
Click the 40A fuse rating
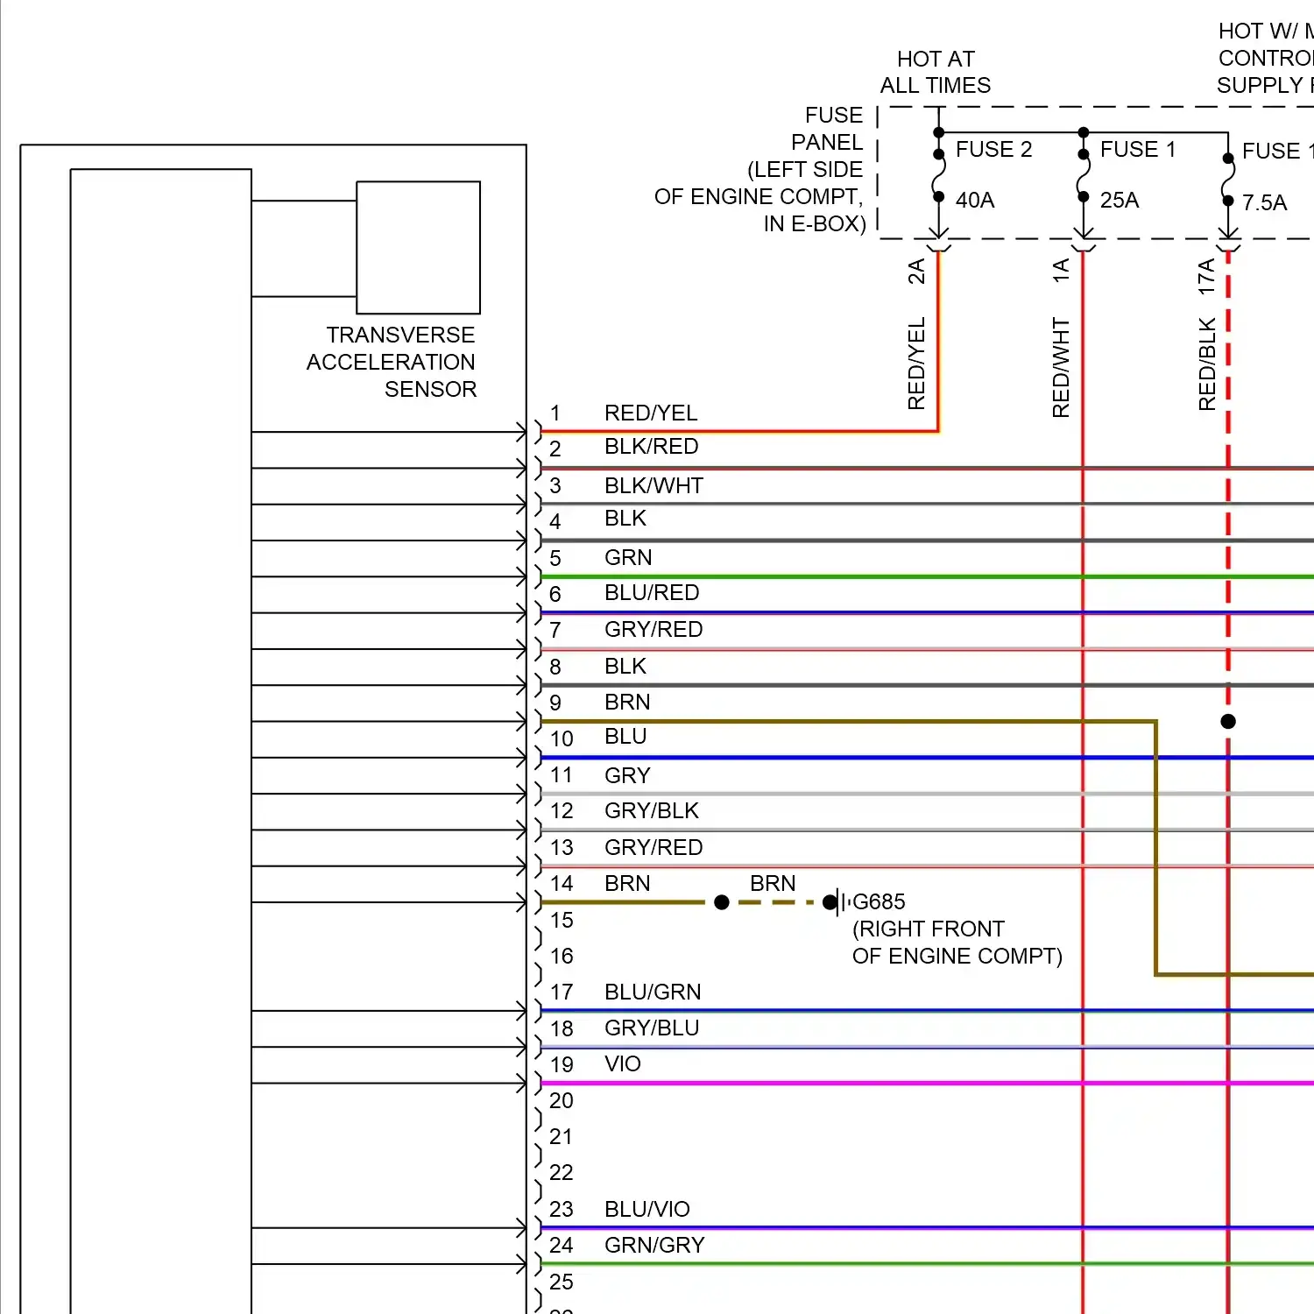(x=975, y=201)
